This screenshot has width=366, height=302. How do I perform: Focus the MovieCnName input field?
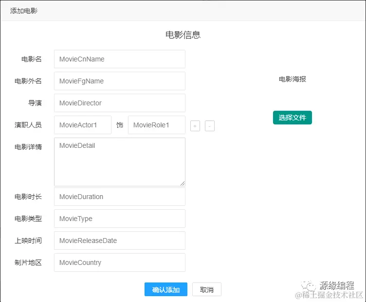click(x=120, y=59)
